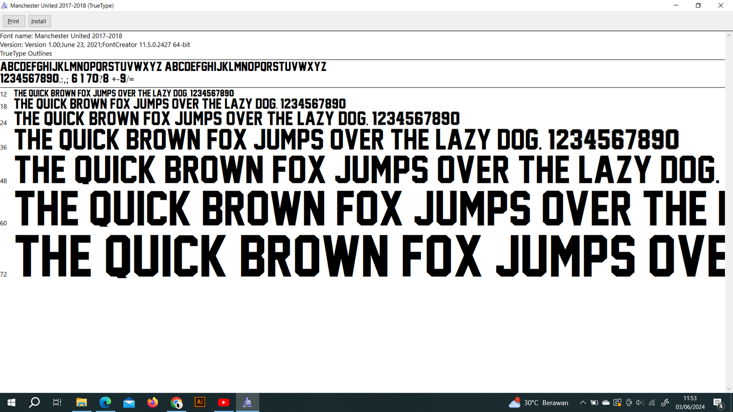Image resolution: width=733 pixels, height=412 pixels.
Task: Click the 'Font name: Manchester United 2017-2018' line
Action: coord(61,36)
